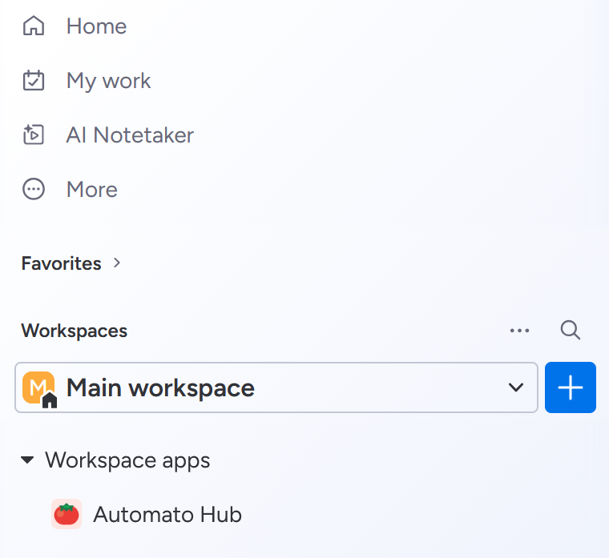The image size is (609, 558).
Task: Expand the Favorites section chevron
Action: (x=117, y=263)
